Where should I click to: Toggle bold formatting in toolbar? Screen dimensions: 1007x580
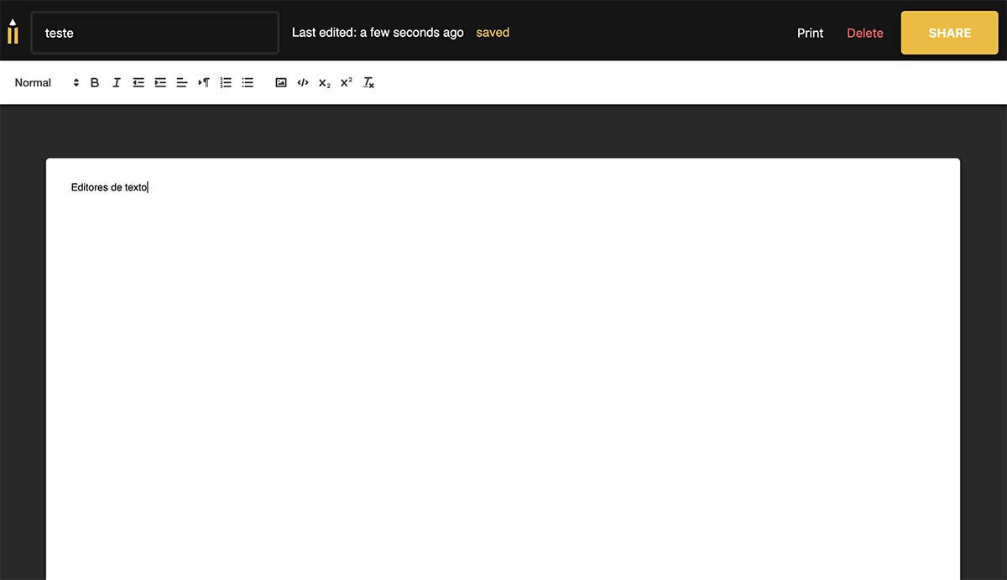[x=95, y=83]
